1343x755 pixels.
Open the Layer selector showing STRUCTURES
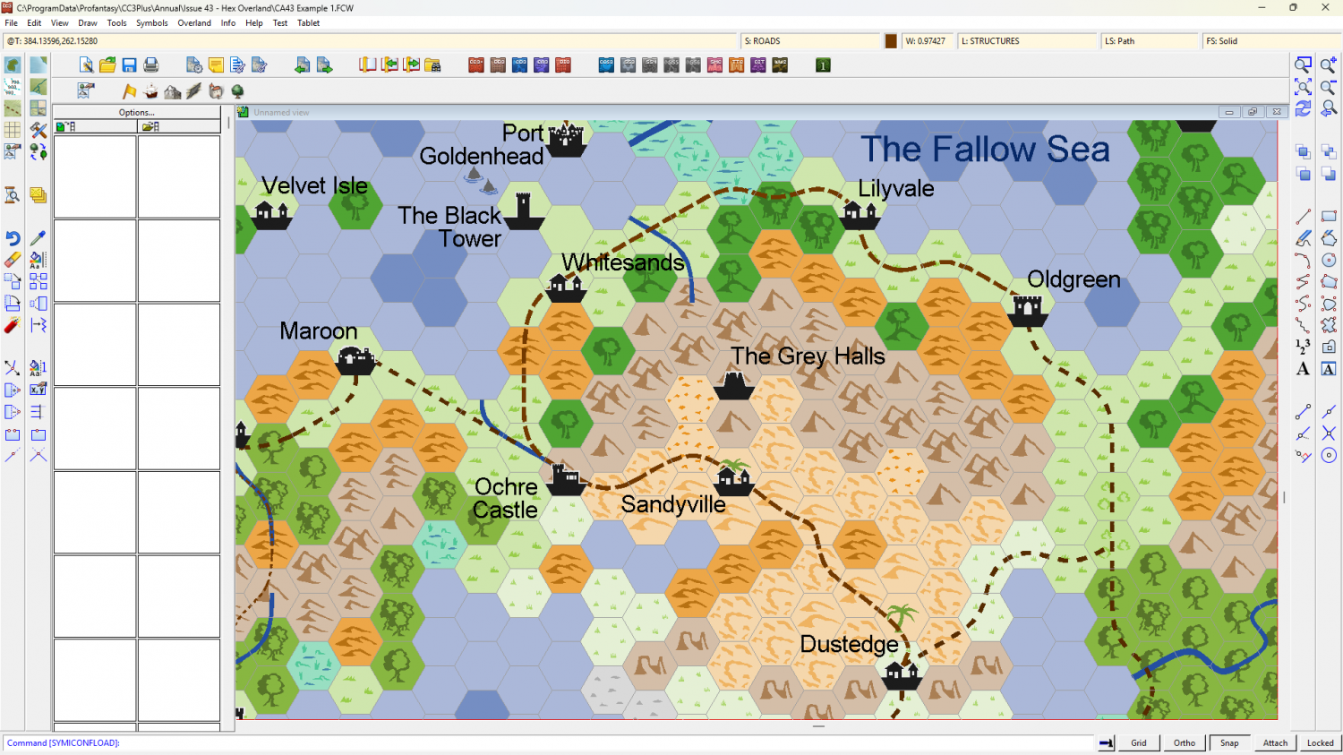(1027, 41)
